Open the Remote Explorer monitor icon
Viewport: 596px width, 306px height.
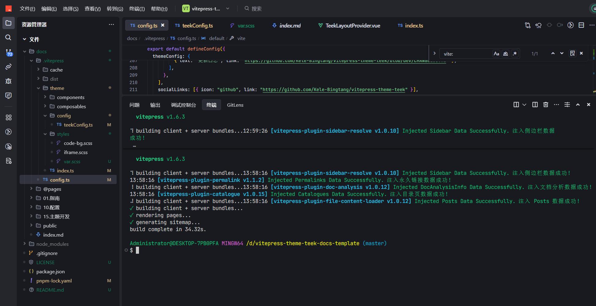(x=9, y=95)
